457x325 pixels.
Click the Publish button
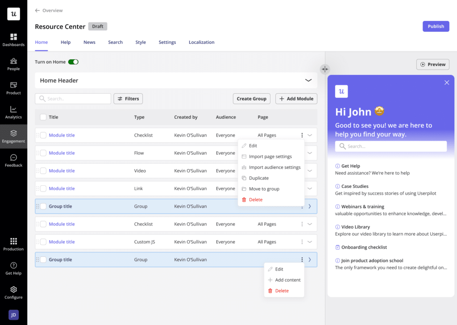point(436,26)
